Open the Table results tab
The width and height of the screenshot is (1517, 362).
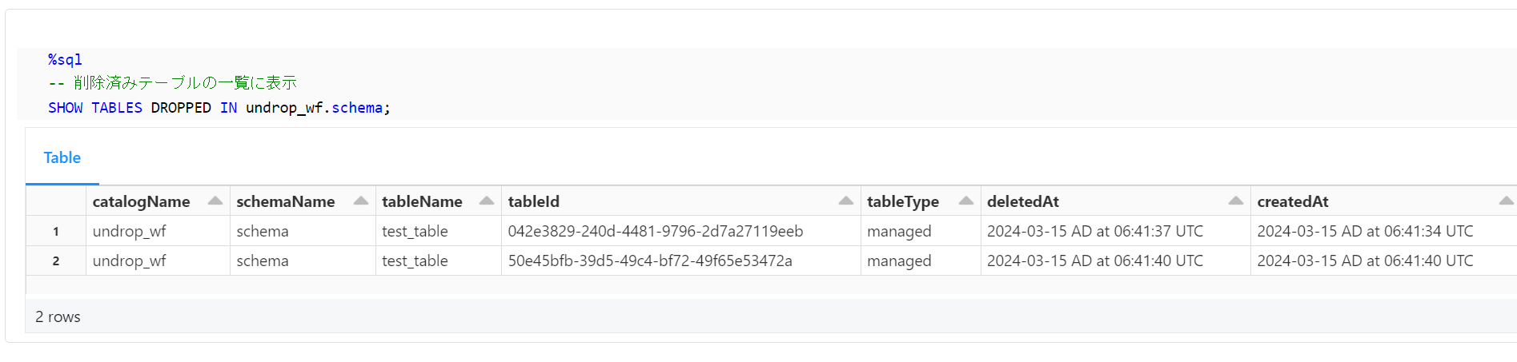click(x=62, y=157)
